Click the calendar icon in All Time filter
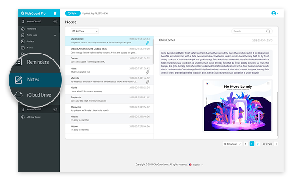The image size is (293, 183). (74, 31)
